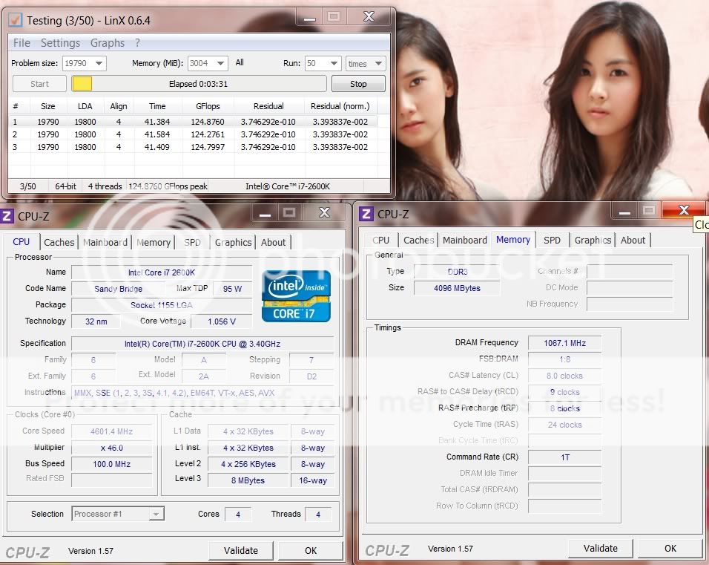Click Validate in the left CPU-Z window
Screen dimensions: 709x565
pyautogui.click(x=241, y=550)
